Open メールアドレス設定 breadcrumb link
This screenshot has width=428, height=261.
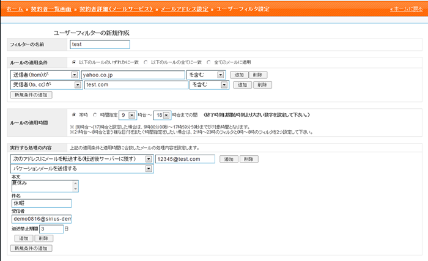pyautogui.click(x=188, y=10)
